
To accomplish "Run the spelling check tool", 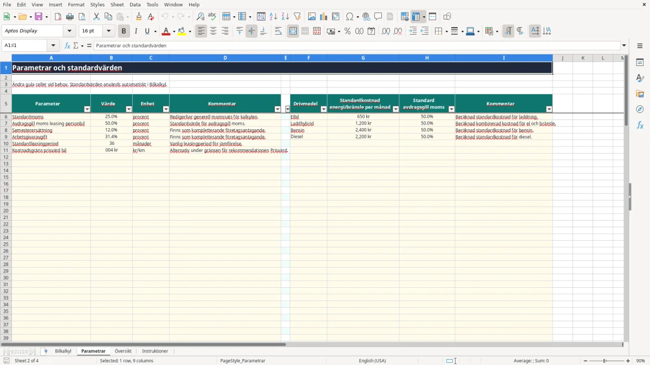I will pyautogui.click(x=212, y=17).
